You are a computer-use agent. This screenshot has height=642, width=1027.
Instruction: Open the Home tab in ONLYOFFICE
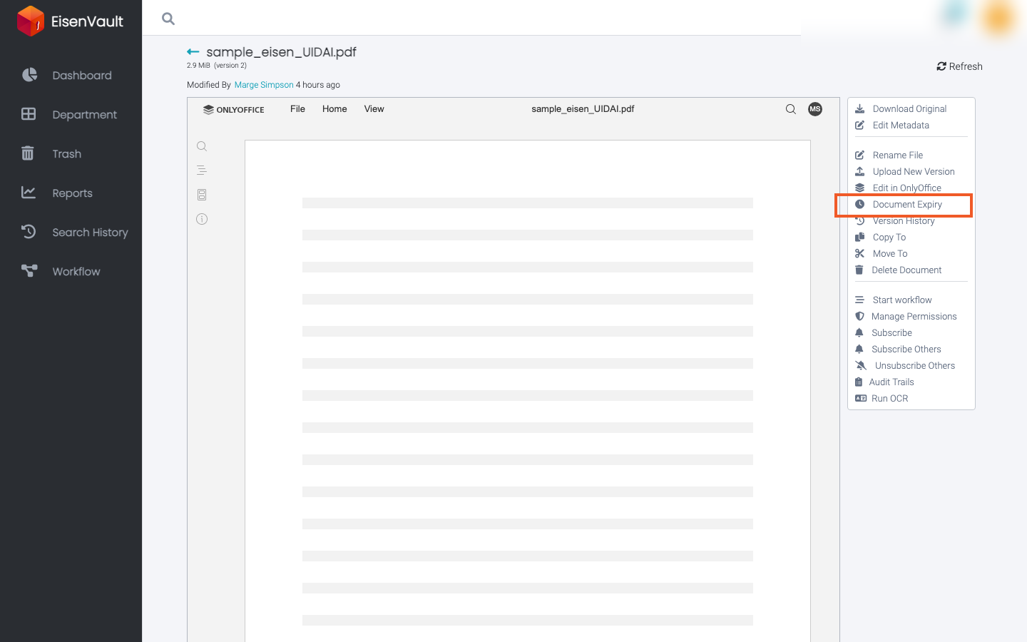tap(334, 109)
